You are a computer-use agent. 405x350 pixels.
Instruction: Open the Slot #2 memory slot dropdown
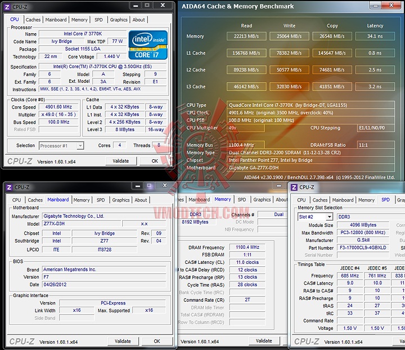[315, 217]
